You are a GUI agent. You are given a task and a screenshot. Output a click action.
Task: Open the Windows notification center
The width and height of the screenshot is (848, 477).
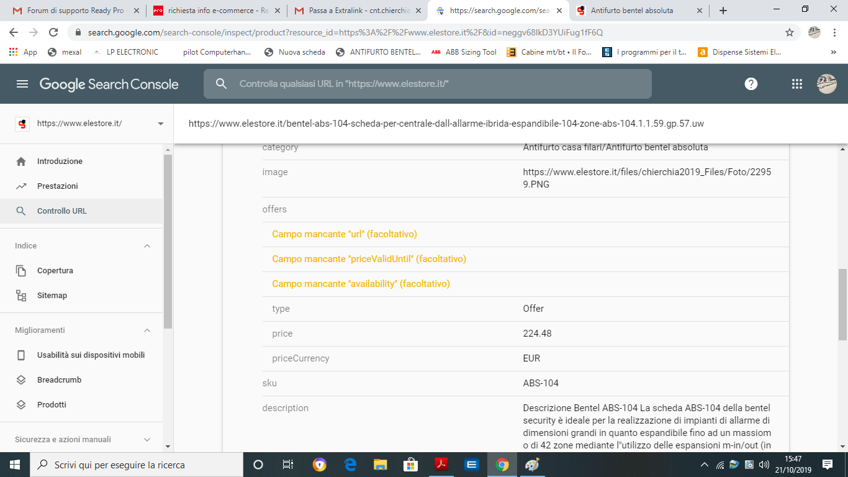(x=828, y=465)
